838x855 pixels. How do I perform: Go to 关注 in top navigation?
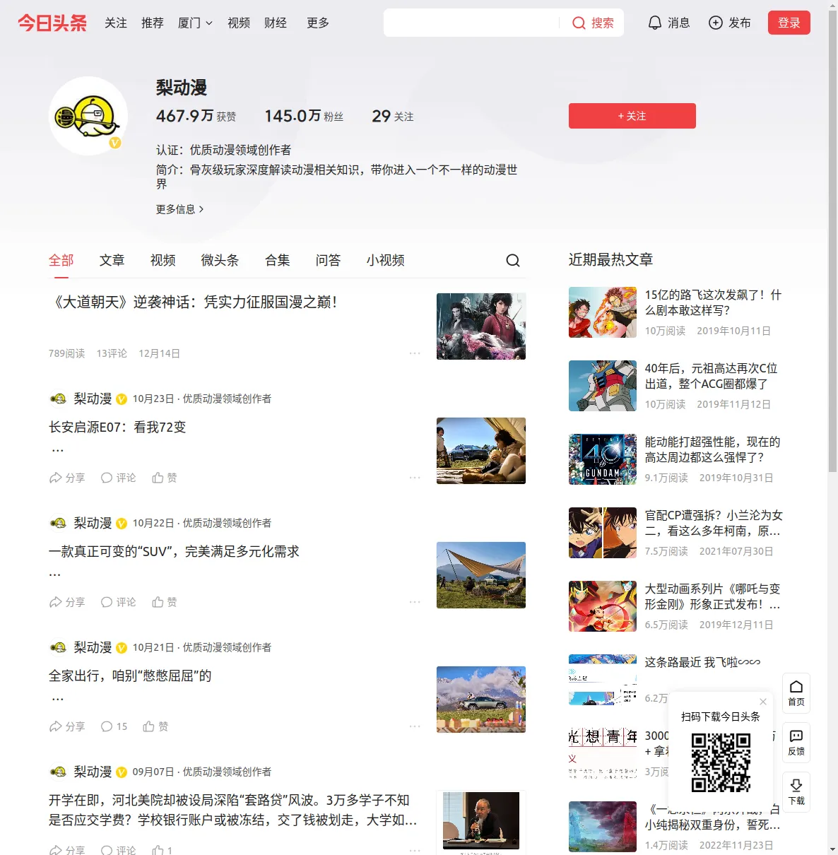(116, 23)
